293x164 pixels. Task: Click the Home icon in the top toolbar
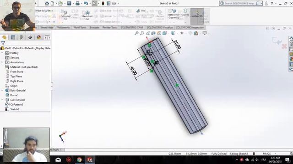47,3
